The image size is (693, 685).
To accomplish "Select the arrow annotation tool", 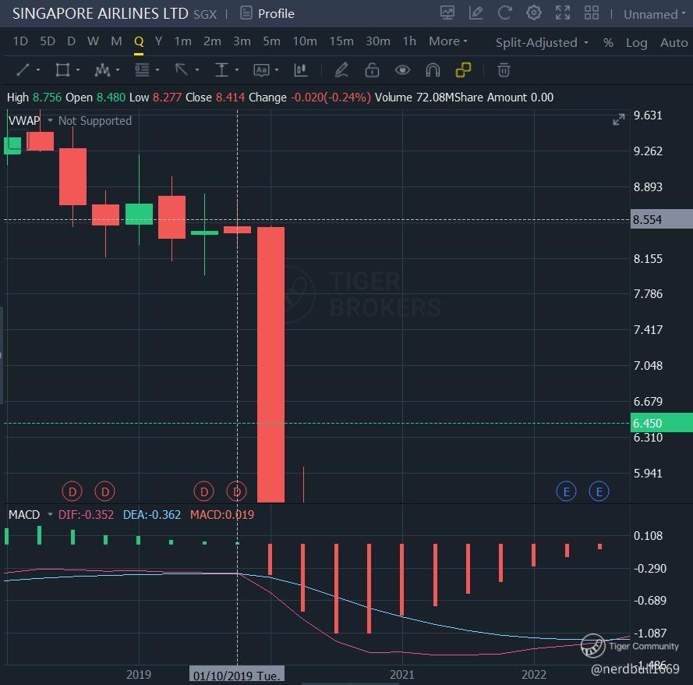I will click(181, 70).
